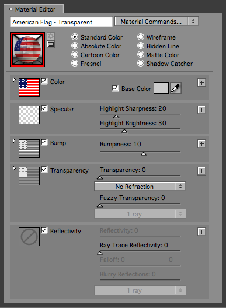Switch to the Material Editor tab
This screenshot has height=308, width=226.
33,9
